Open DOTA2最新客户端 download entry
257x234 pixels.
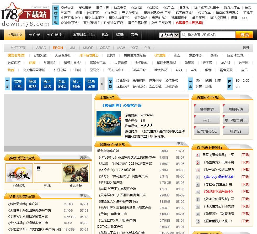click(x=110, y=226)
